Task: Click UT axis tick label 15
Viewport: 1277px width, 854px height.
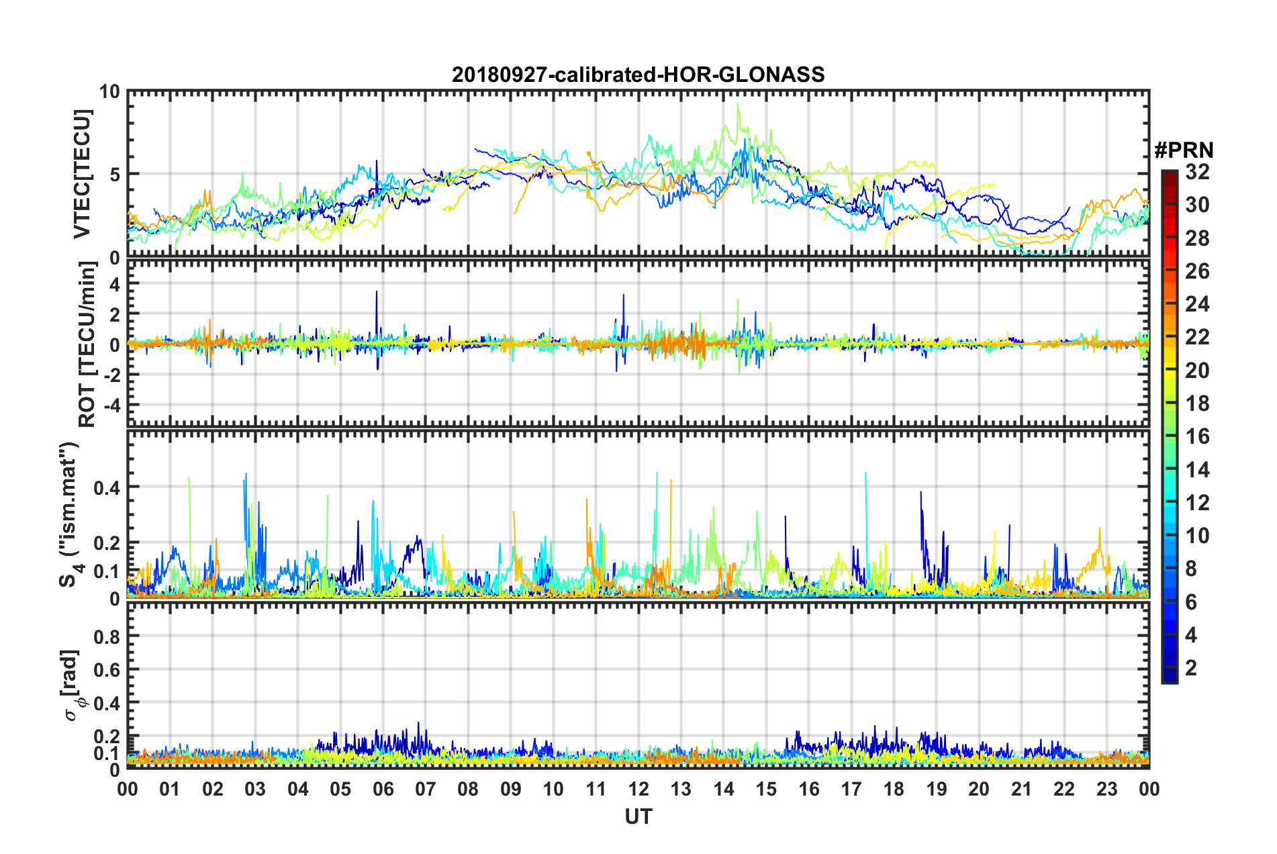Action: [766, 789]
